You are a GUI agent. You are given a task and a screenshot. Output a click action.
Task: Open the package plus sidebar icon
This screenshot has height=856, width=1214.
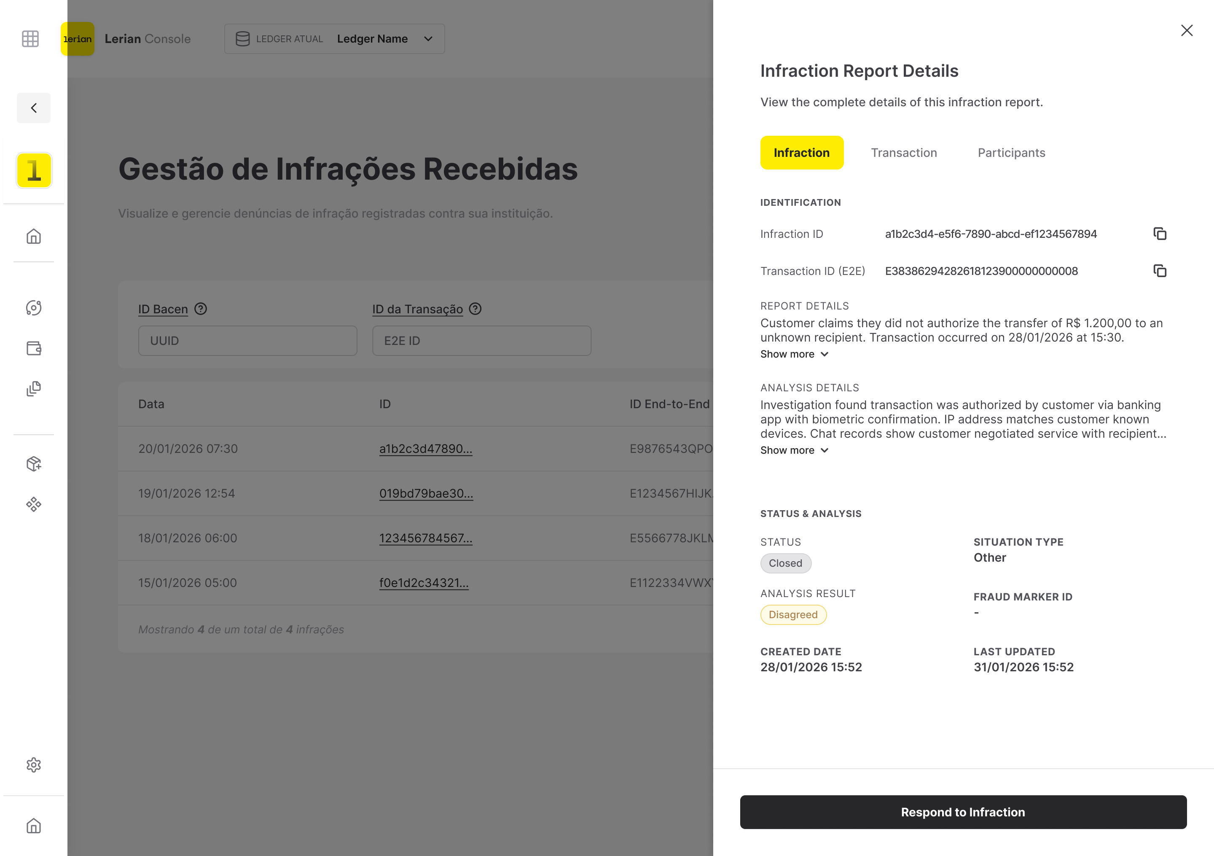click(x=34, y=464)
